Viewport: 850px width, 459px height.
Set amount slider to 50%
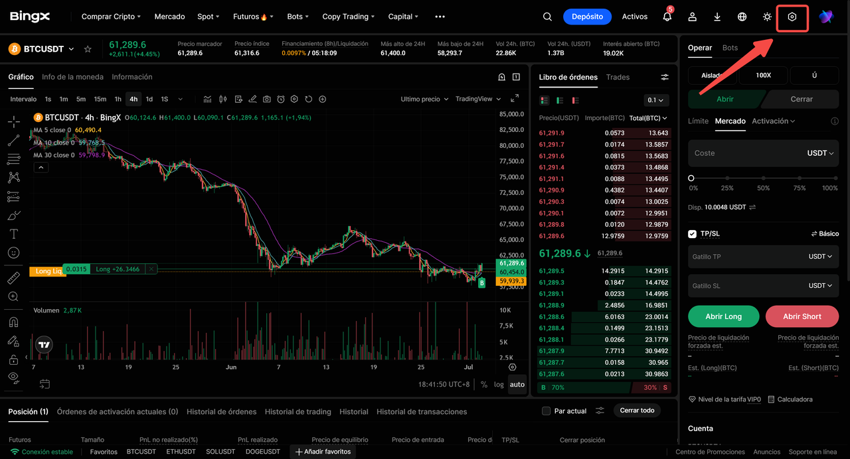click(x=763, y=178)
